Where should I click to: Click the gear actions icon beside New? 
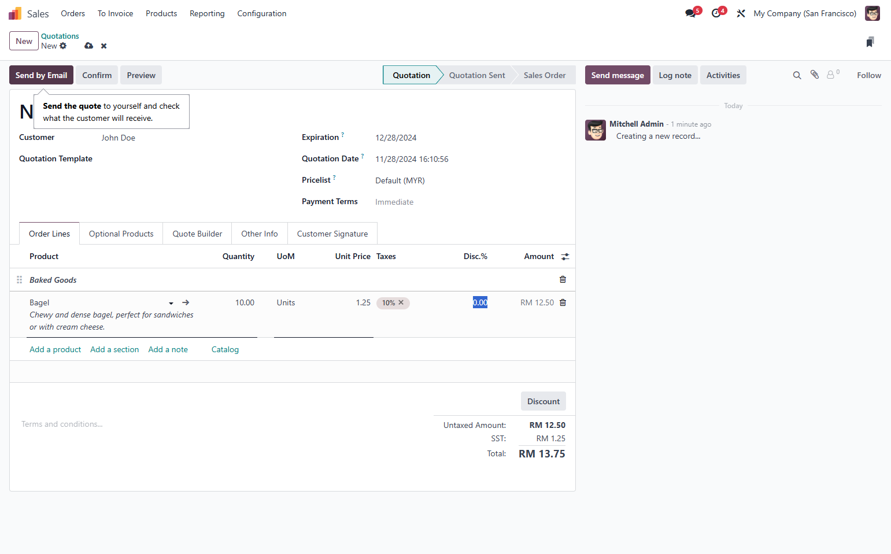pyautogui.click(x=63, y=46)
